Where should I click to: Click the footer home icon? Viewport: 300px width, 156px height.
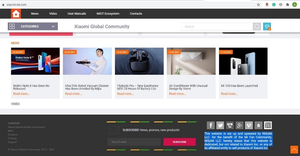[258, 125]
